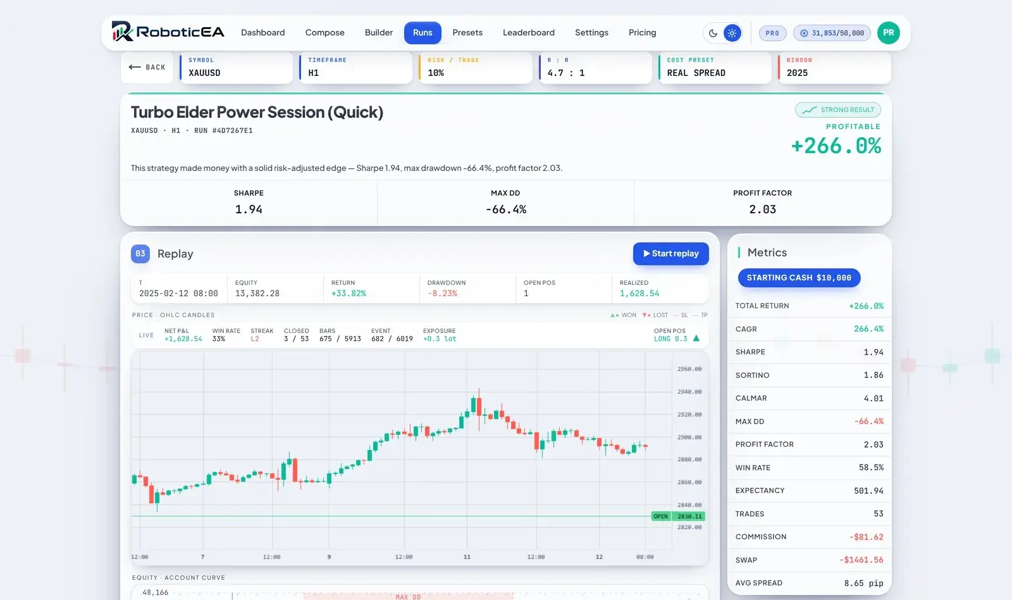Viewport: 1012px width, 600px height.
Task: Open the Leaderboard nav item
Action: click(x=528, y=32)
